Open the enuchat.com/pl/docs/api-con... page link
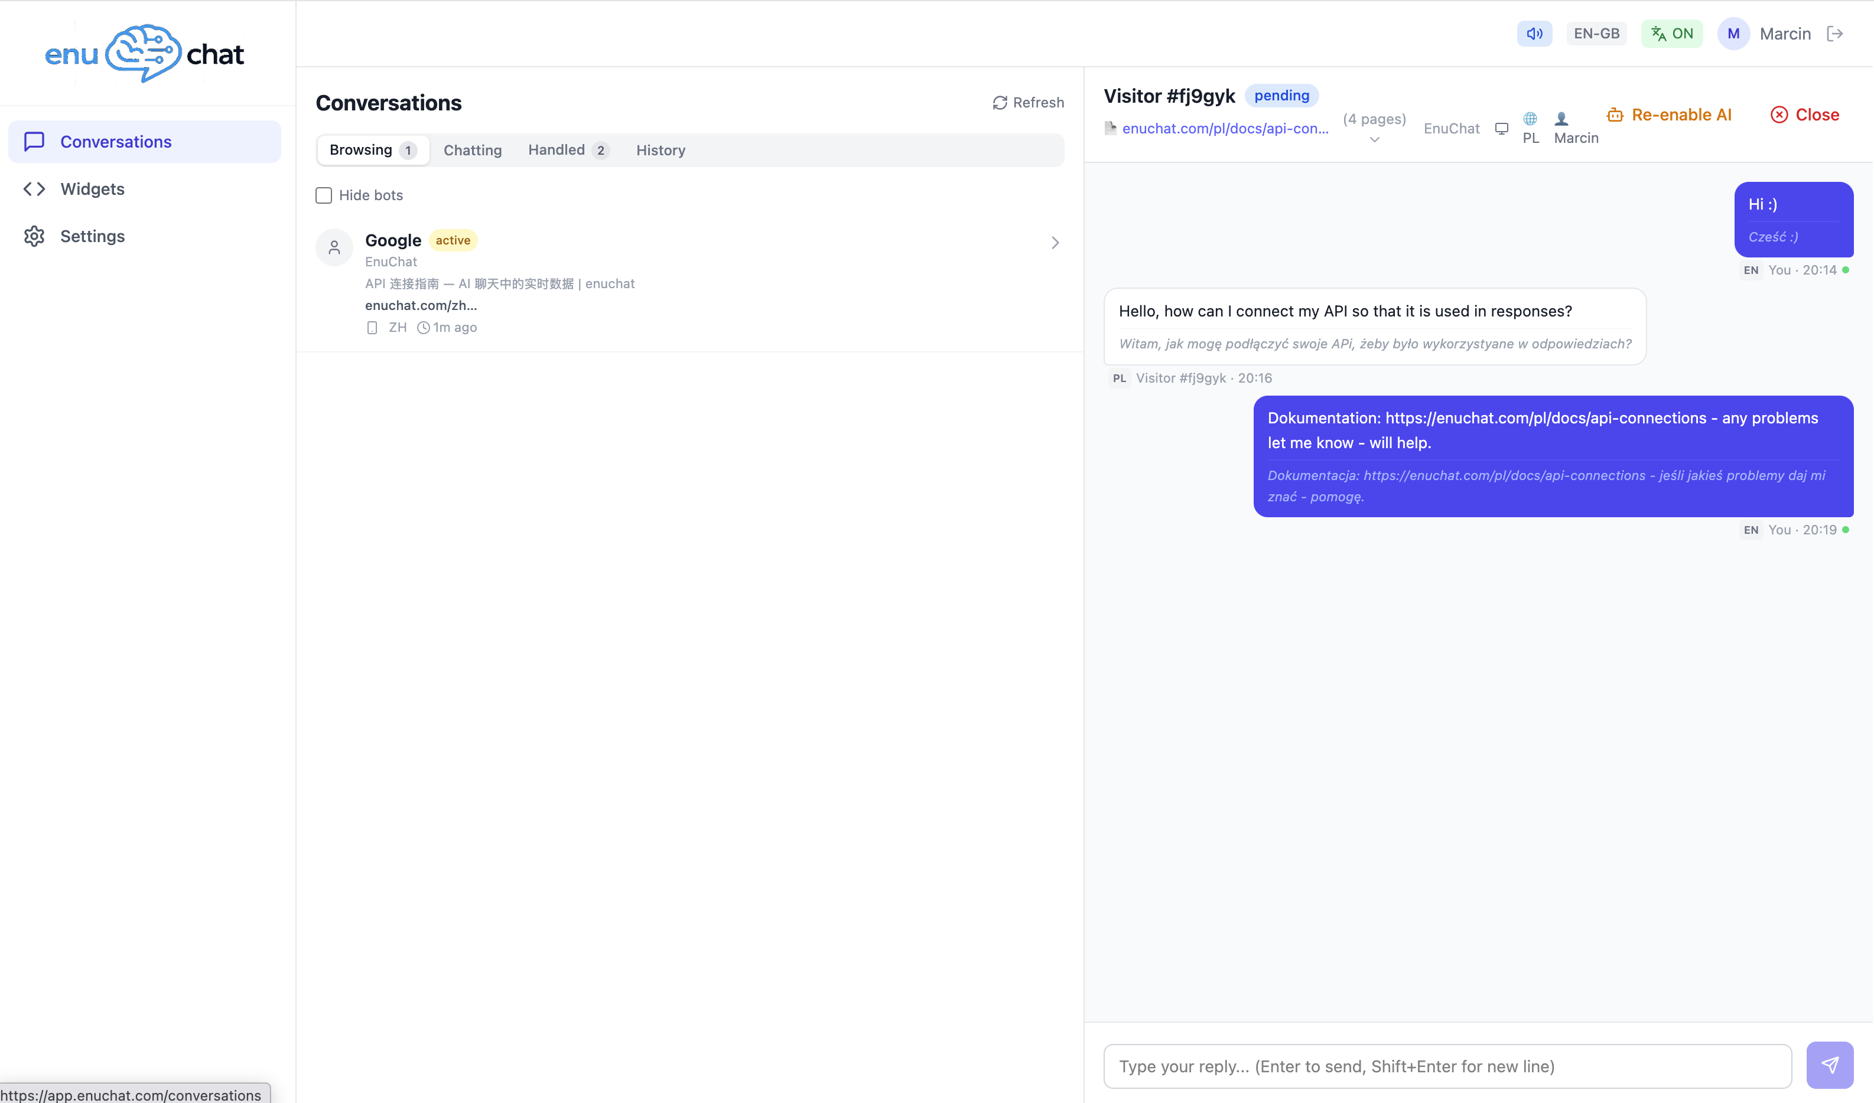This screenshot has width=1874, height=1103. pos(1225,129)
